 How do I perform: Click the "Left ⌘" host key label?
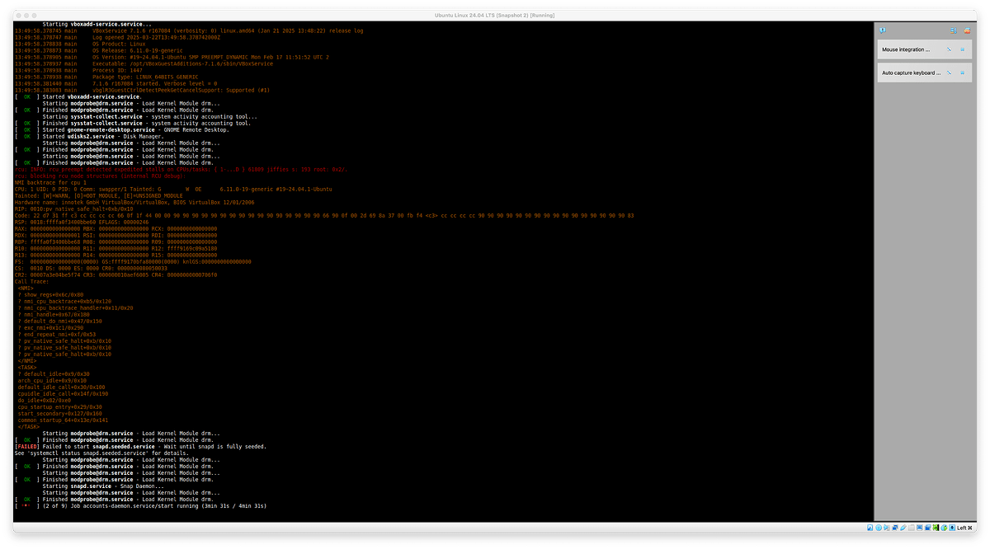click(964, 528)
